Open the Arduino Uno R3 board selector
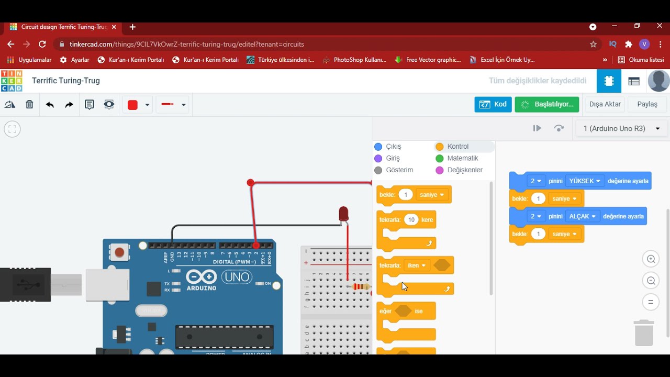This screenshot has height=377, width=670. point(621,128)
